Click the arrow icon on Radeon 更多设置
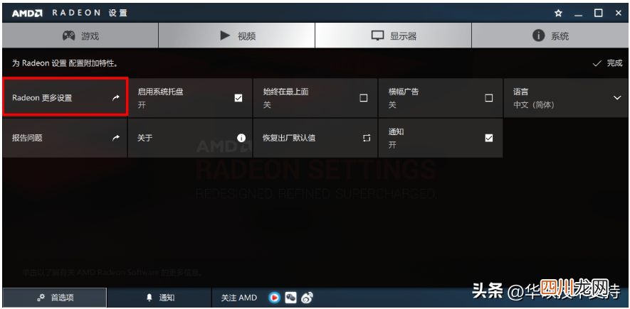 116,98
